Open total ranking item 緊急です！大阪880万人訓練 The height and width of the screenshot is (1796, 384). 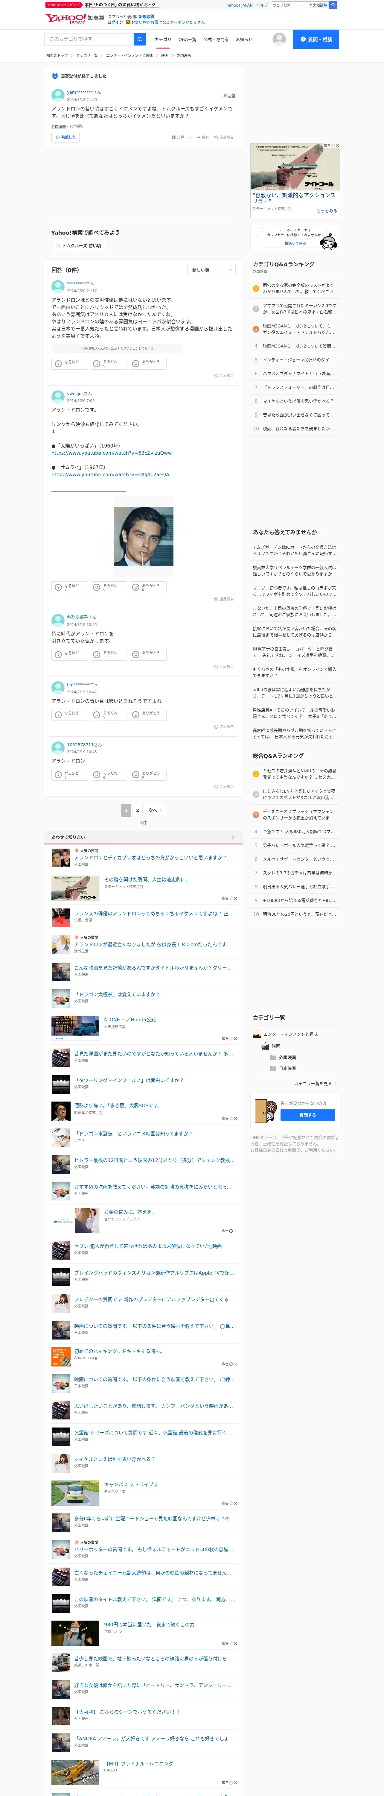(x=298, y=832)
